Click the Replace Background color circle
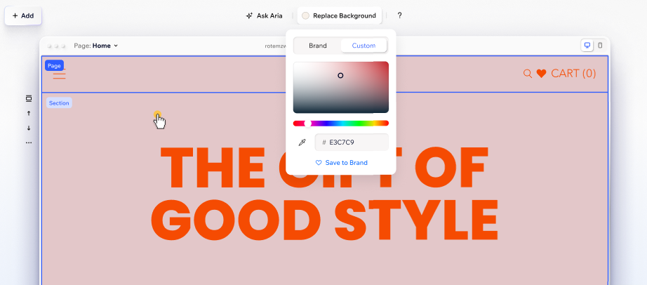 click(305, 15)
